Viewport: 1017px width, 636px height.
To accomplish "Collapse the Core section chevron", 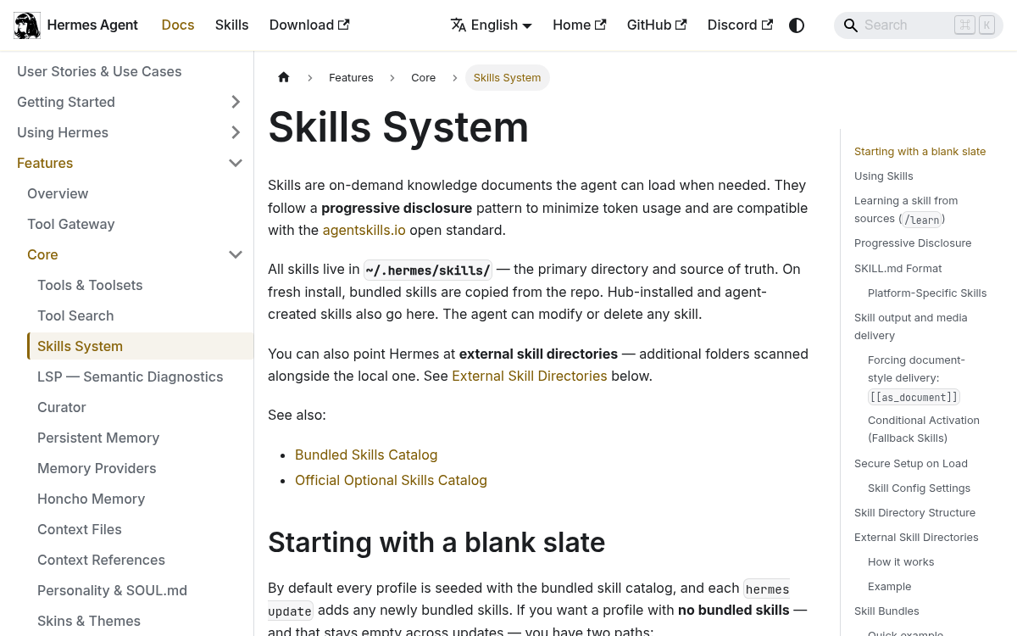I will tap(236, 254).
